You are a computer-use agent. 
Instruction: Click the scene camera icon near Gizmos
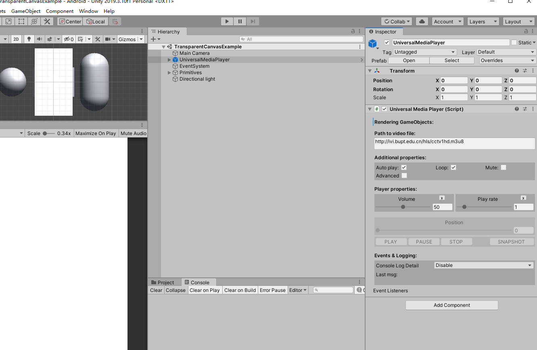108,39
